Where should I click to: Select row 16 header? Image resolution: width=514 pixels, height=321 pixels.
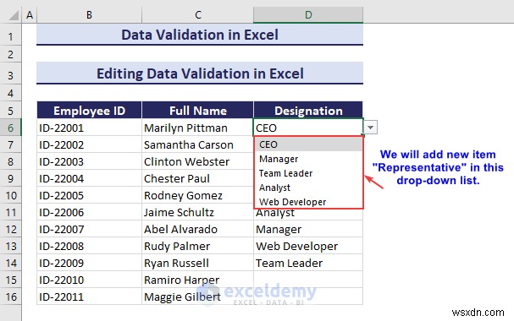[x=10, y=297]
